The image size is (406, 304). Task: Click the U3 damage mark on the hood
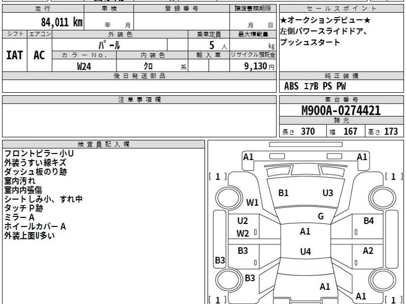pyautogui.click(x=328, y=193)
